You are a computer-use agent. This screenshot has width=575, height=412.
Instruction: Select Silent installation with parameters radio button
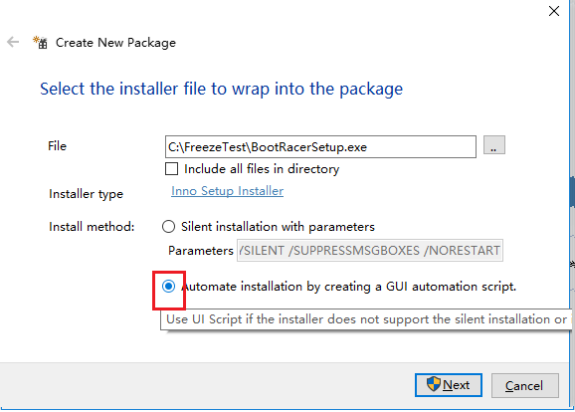168,226
